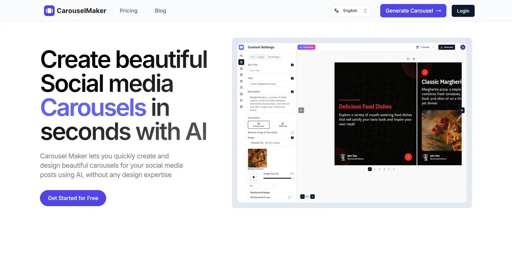Adjust the Image Opacity slider handle
Viewport: 512px width, 267px height.
tap(292, 178)
